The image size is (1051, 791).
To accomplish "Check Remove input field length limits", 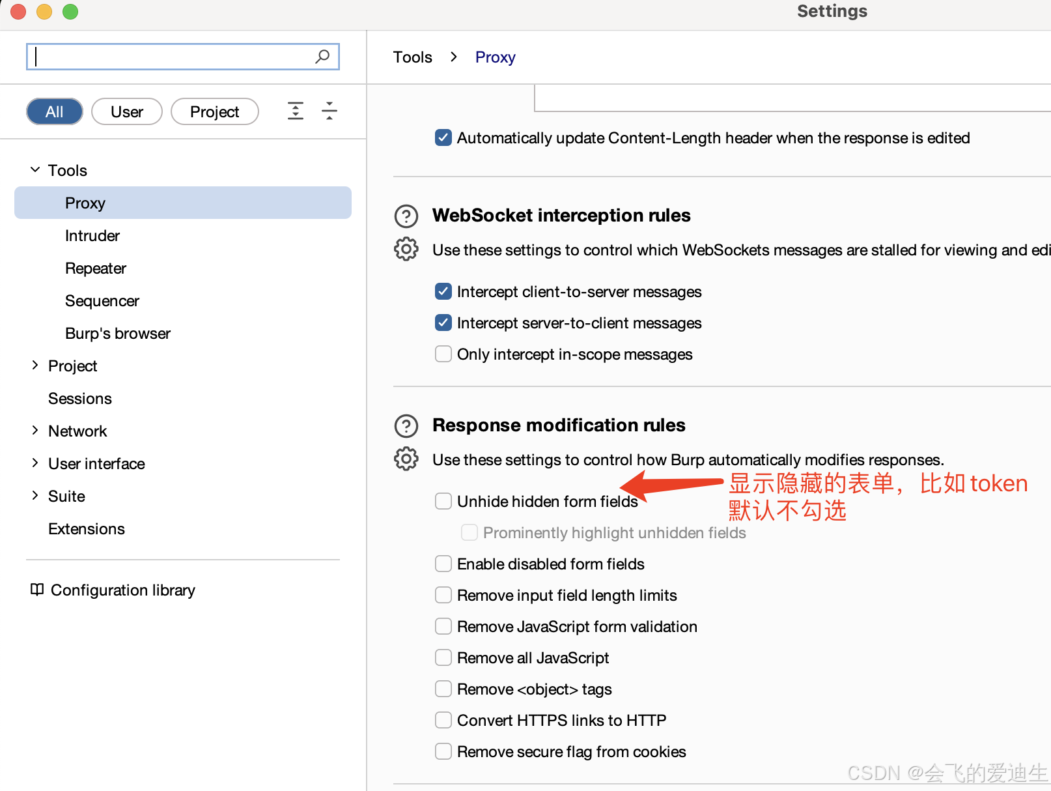I will pyautogui.click(x=443, y=595).
